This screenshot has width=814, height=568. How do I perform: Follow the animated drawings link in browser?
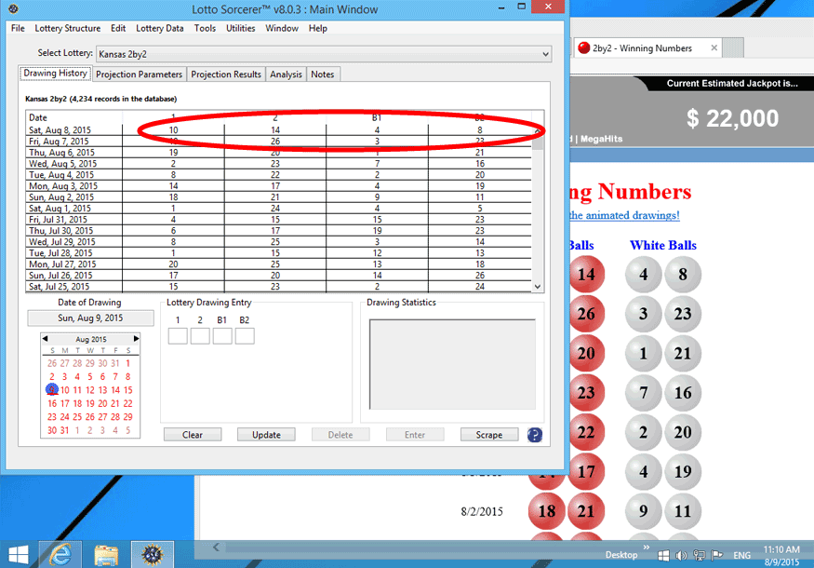[624, 215]
